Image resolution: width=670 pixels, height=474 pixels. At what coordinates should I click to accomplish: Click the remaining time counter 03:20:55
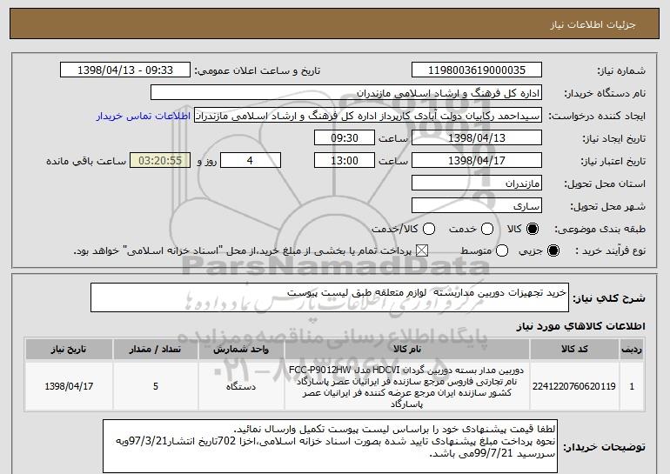[x=160, y=161]
